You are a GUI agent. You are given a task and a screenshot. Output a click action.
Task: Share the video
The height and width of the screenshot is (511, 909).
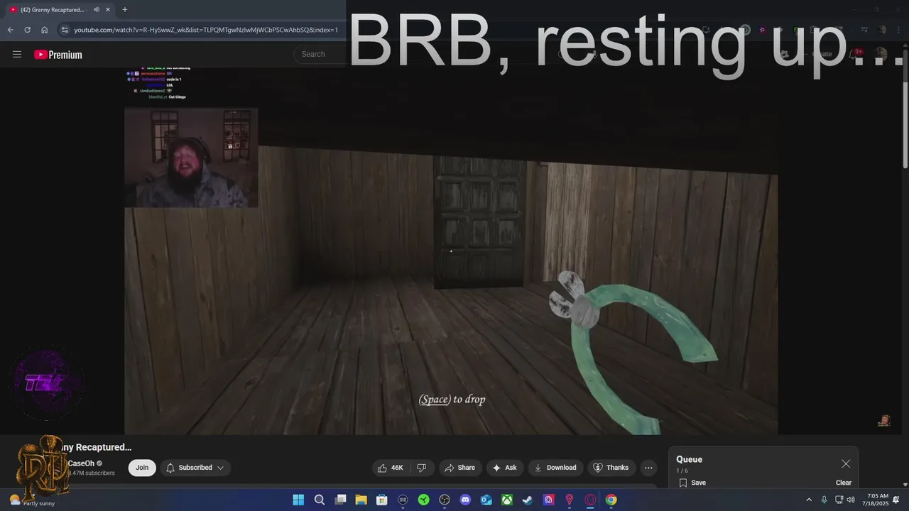[x=459, y=468]
